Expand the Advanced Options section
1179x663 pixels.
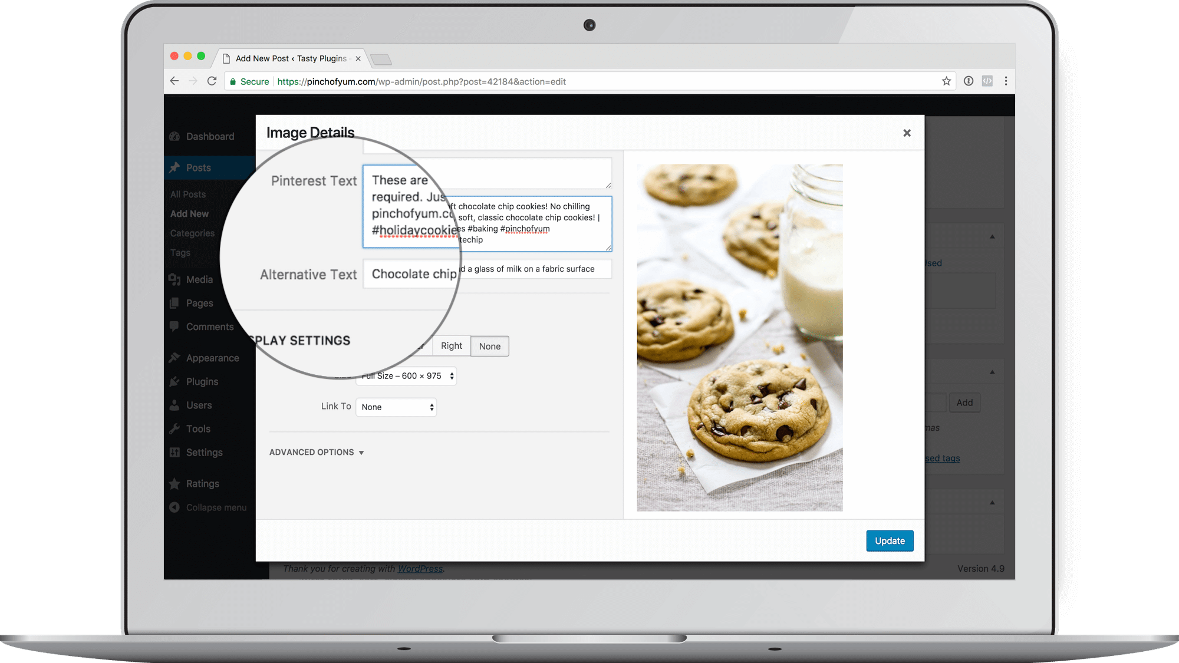(316, 451)
